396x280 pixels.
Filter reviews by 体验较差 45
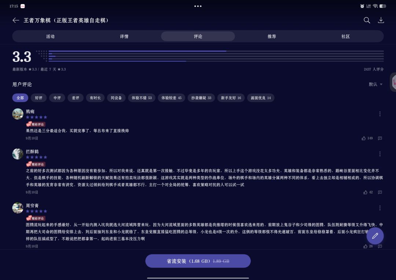[172, 98]
